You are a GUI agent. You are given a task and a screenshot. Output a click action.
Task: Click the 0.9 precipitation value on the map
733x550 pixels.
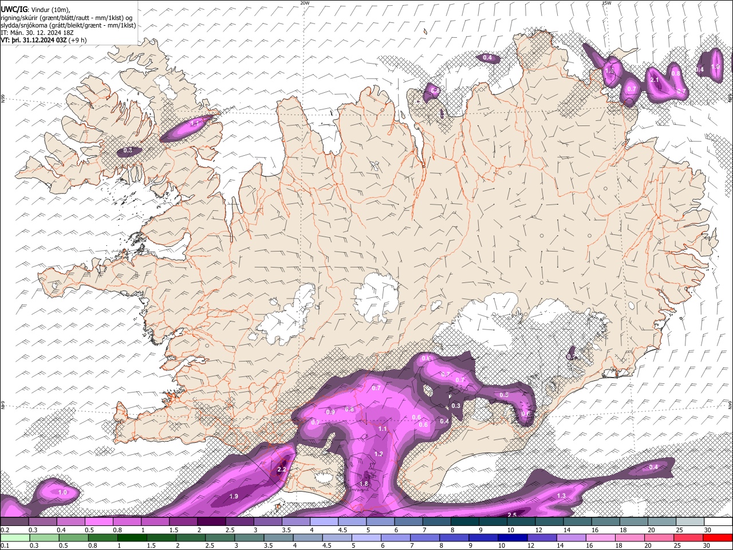330,412
